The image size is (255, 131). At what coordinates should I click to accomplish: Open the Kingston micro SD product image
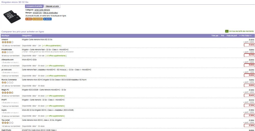click(12, 16)
